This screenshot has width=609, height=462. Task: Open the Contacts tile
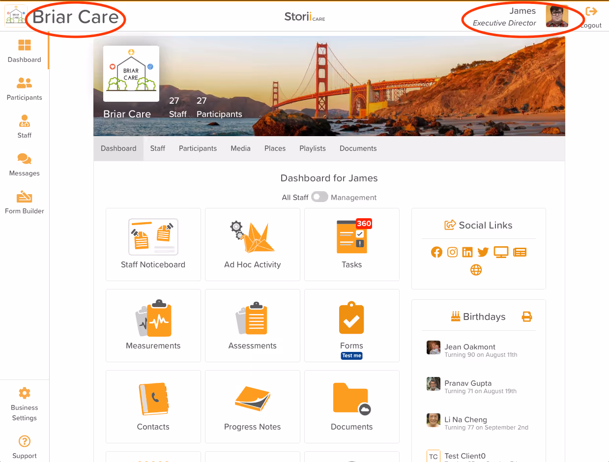click(x=153, y=406)
